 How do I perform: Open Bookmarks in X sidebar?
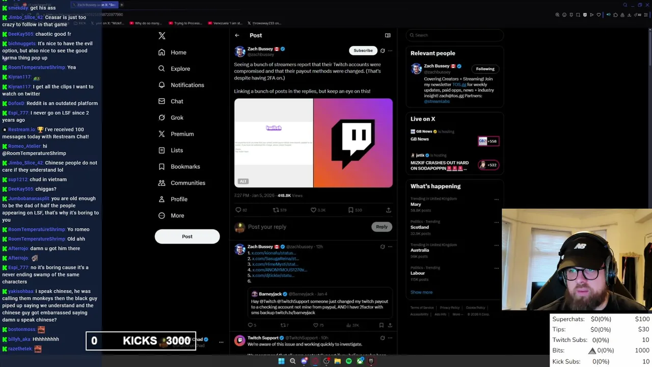179,167
